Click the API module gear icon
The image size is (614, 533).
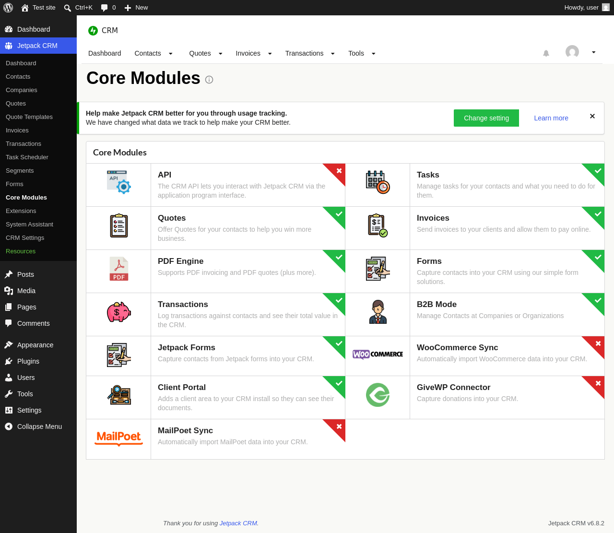[x=119, y=182]
